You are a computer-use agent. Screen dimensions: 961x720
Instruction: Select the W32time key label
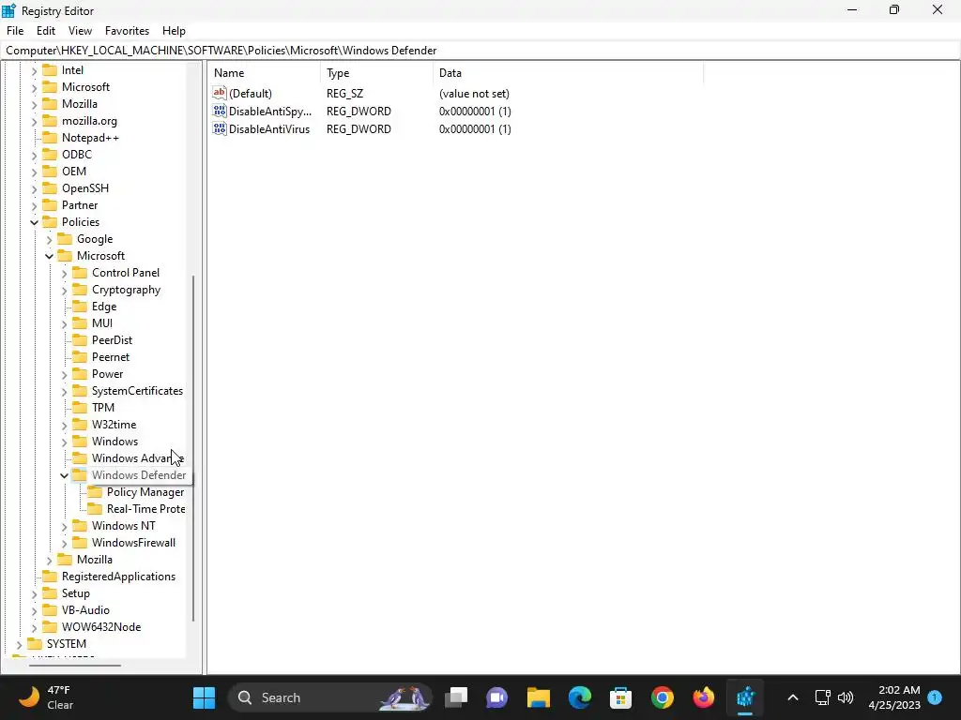tap(114, 425)
